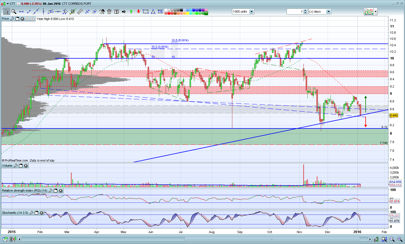Viewport: 405px width, 244px height.
Task: Select the green up arrow drawing tool
Action: click(x=131, y=11)
